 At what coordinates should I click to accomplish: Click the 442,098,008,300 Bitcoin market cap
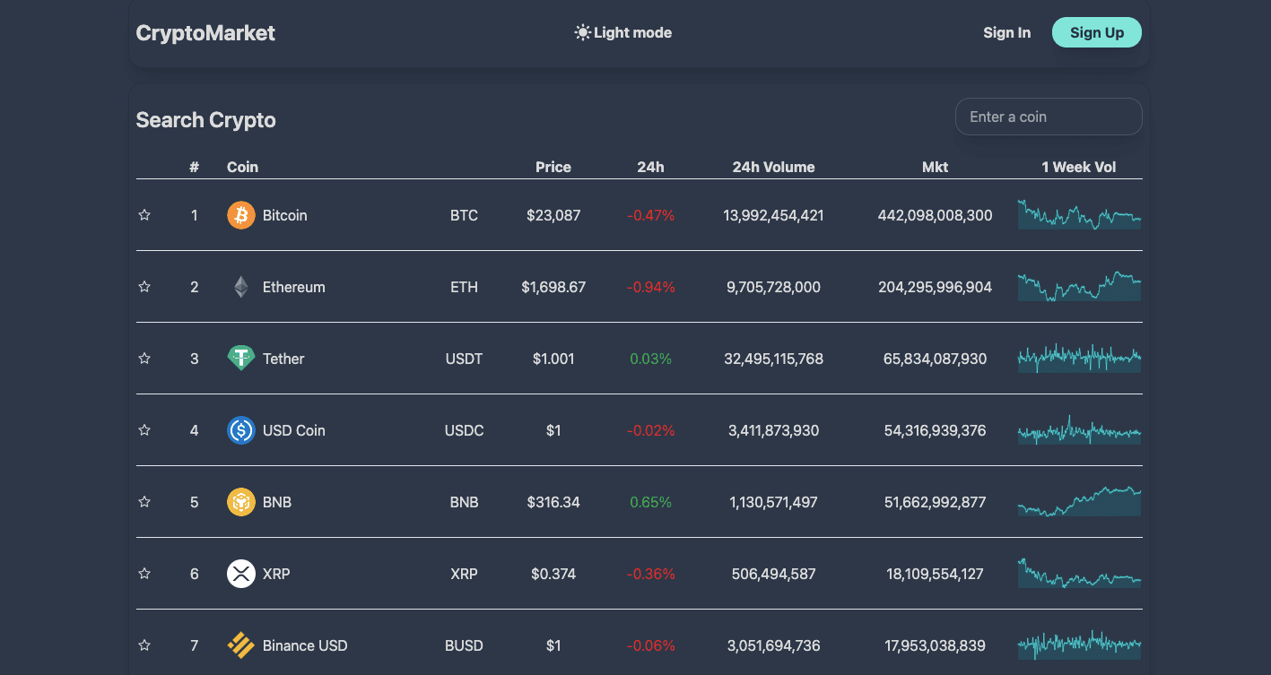pyautogui.click(x=935, y=215)
